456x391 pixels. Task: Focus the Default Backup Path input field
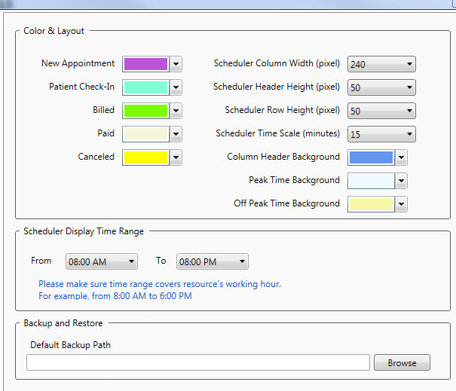click(x=198, y=362)
